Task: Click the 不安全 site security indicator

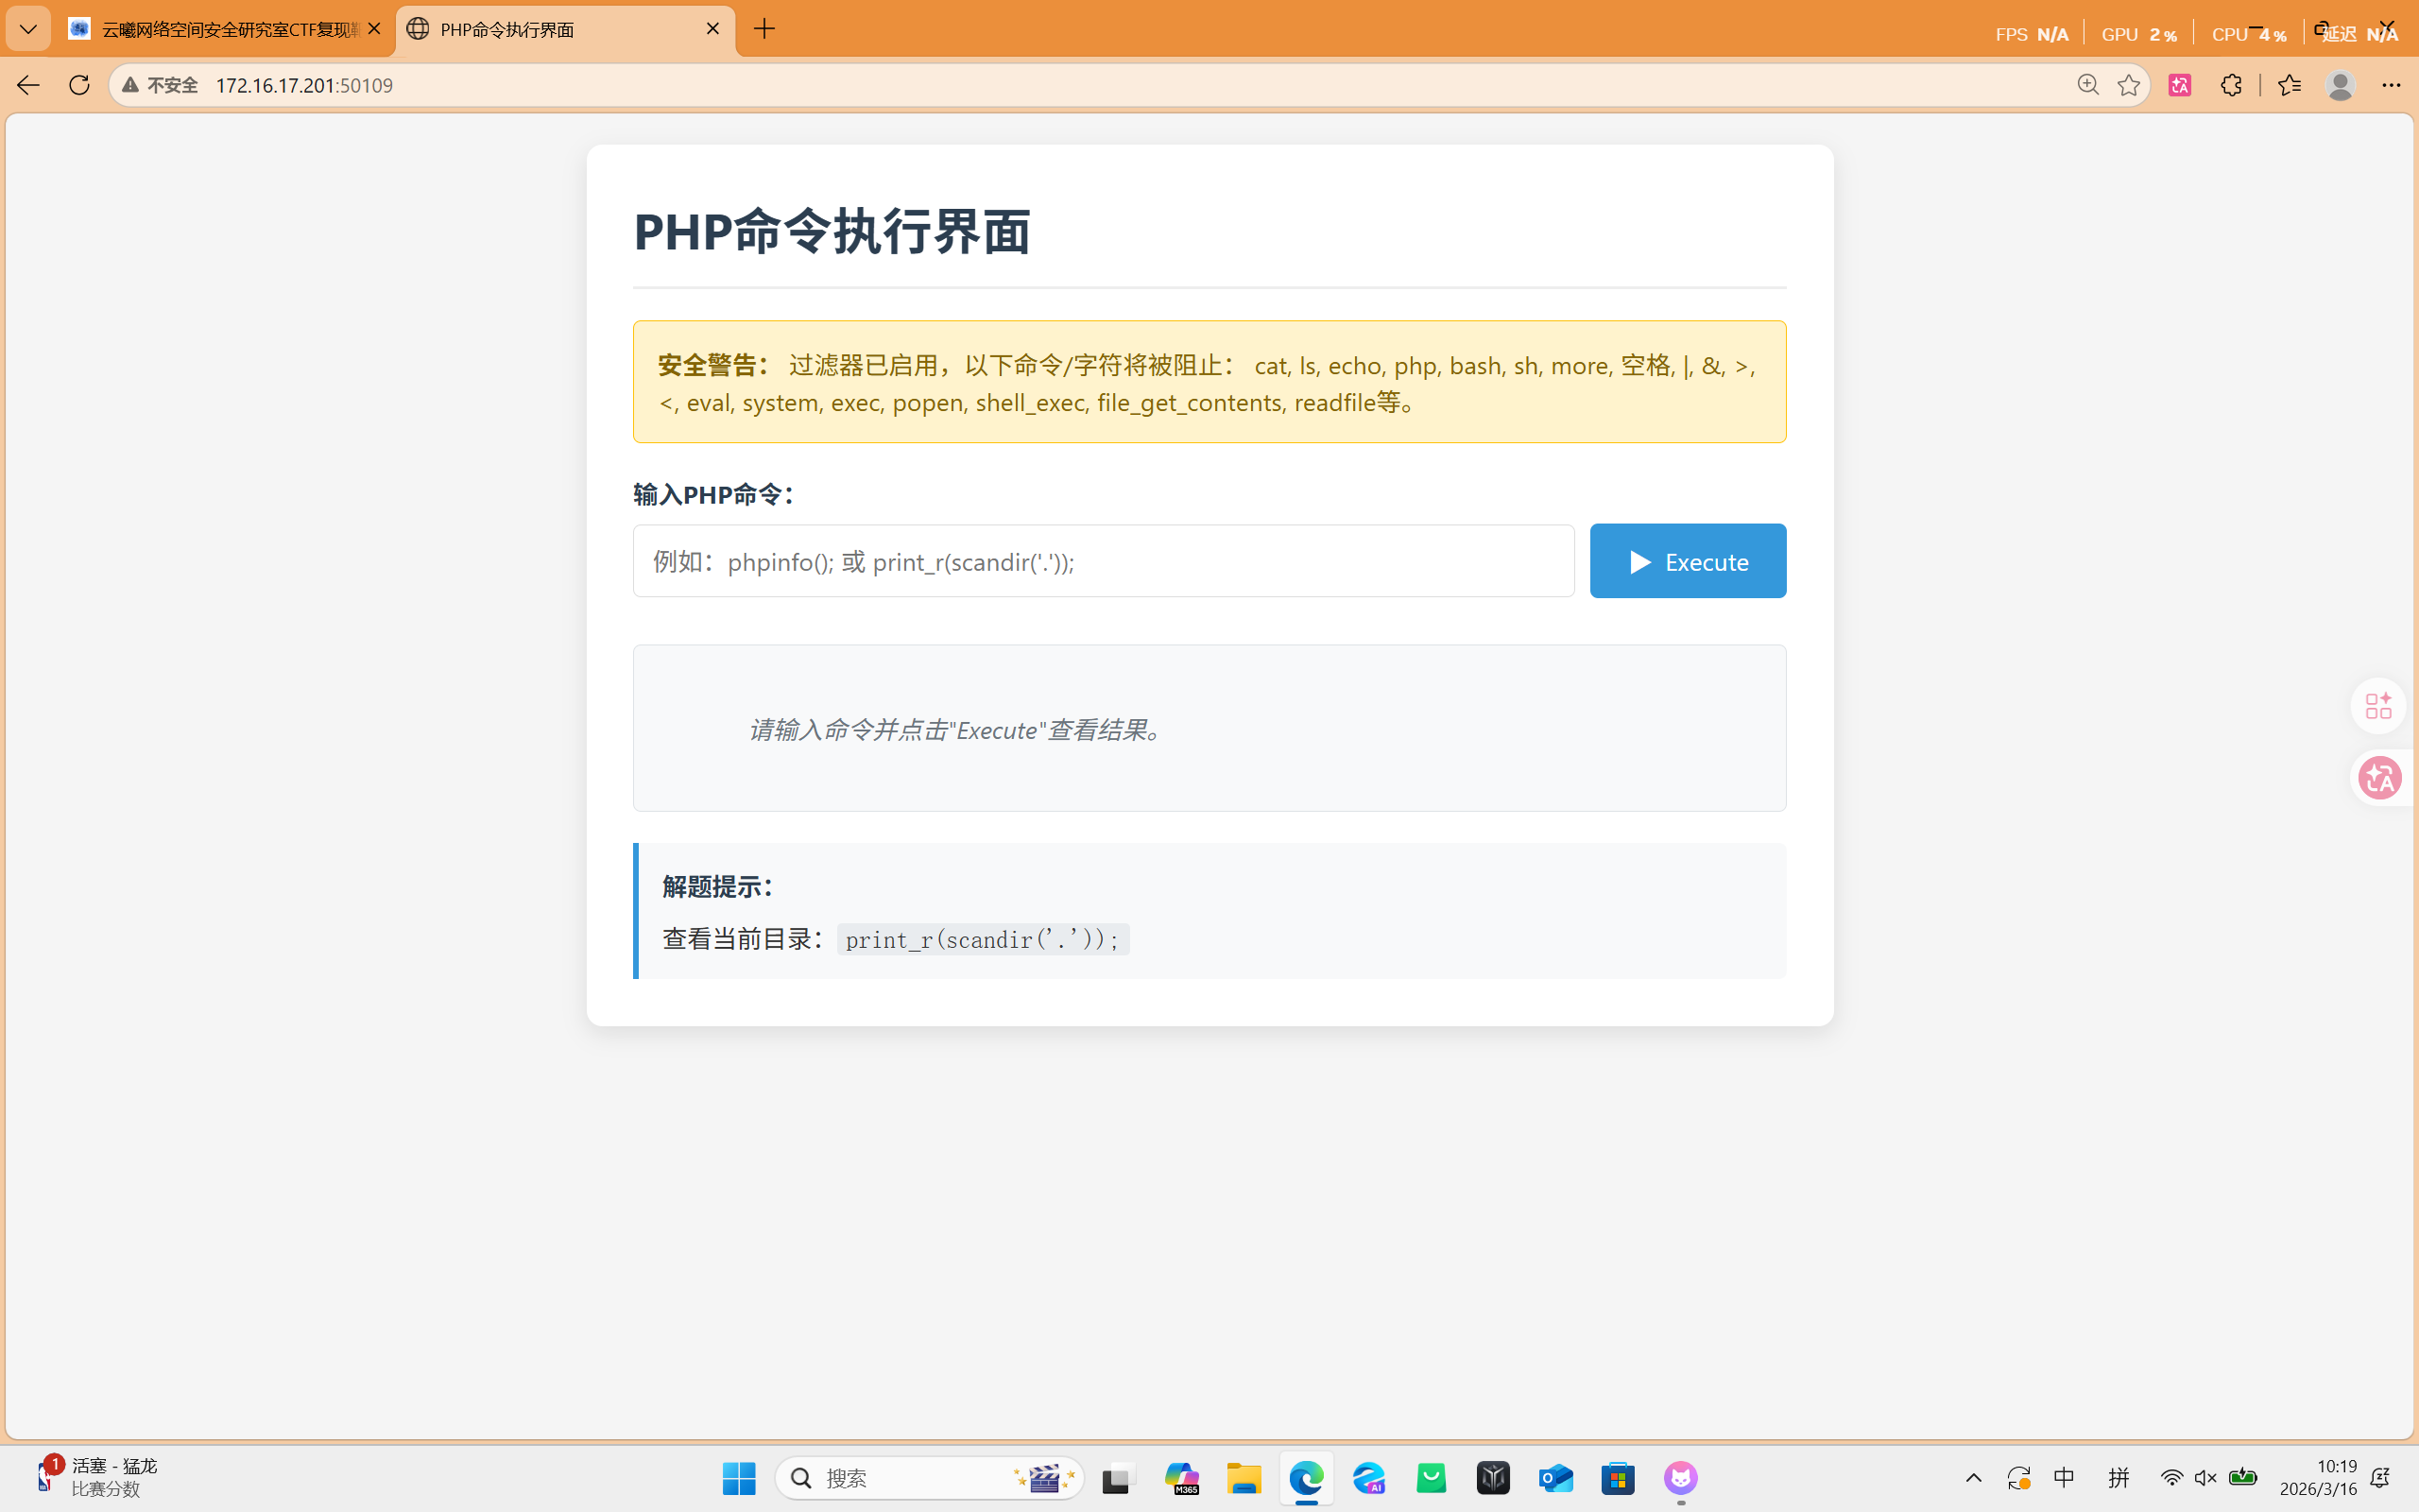Action: 161,85
